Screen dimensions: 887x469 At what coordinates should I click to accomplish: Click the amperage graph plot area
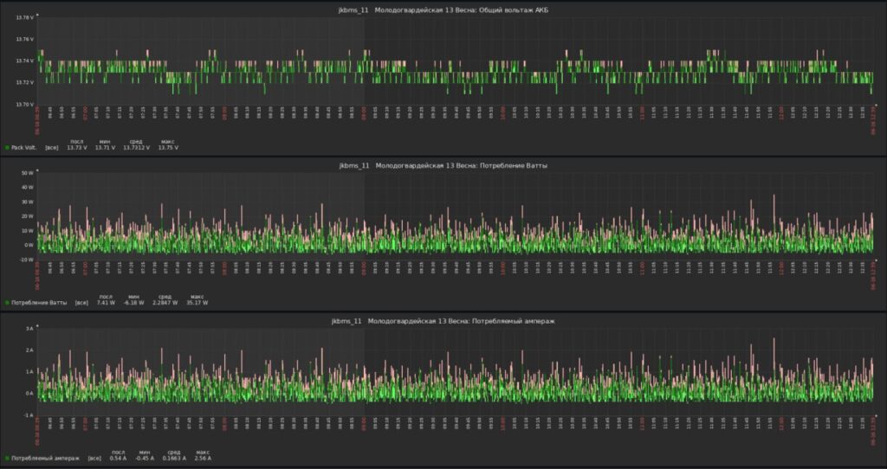click(x=456, y=371)
